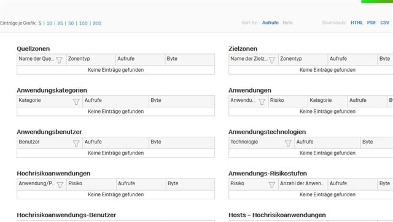393x222 pixels.
Task: Filter the Benutzer column in Anwendungsbenutzer
Action: pyautogui.click(x=76, y=144)
